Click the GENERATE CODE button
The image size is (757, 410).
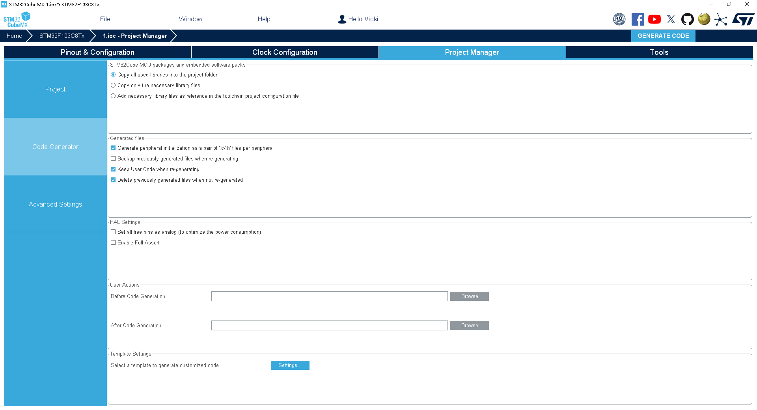663,35
